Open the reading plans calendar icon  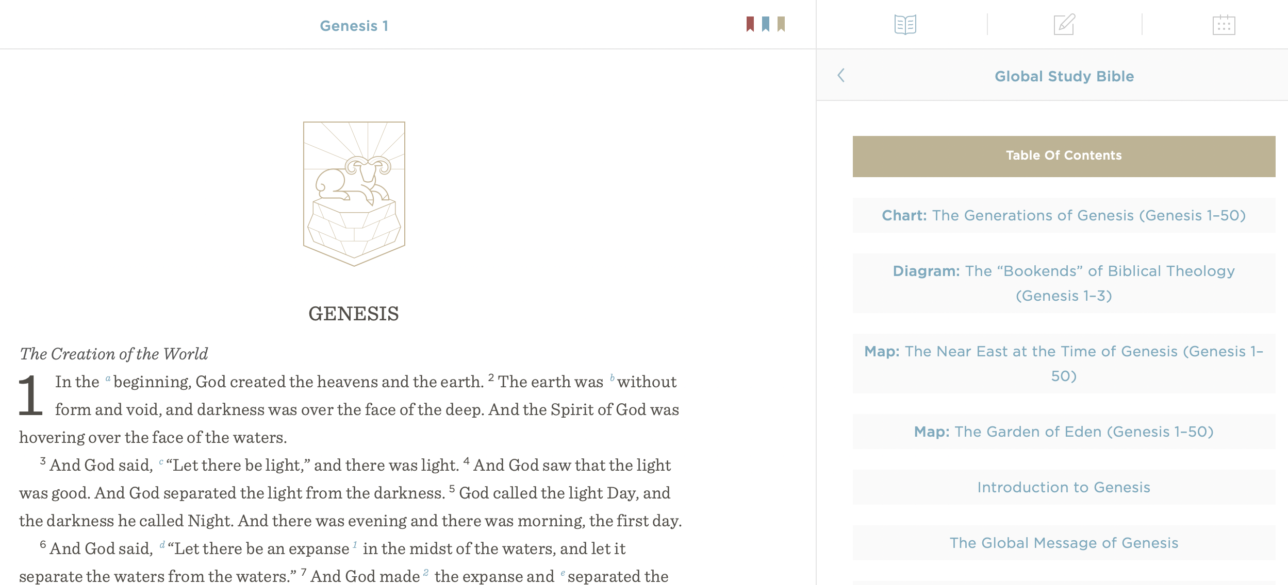click(x=1223, y=24)
